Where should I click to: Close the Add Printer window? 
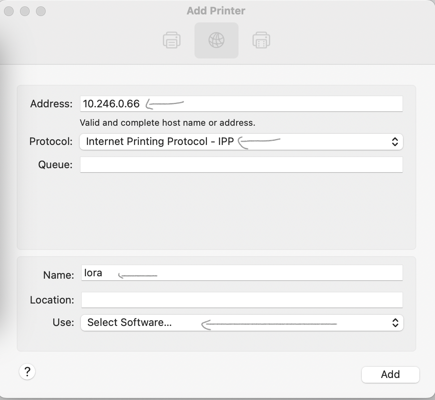[9, 11]
